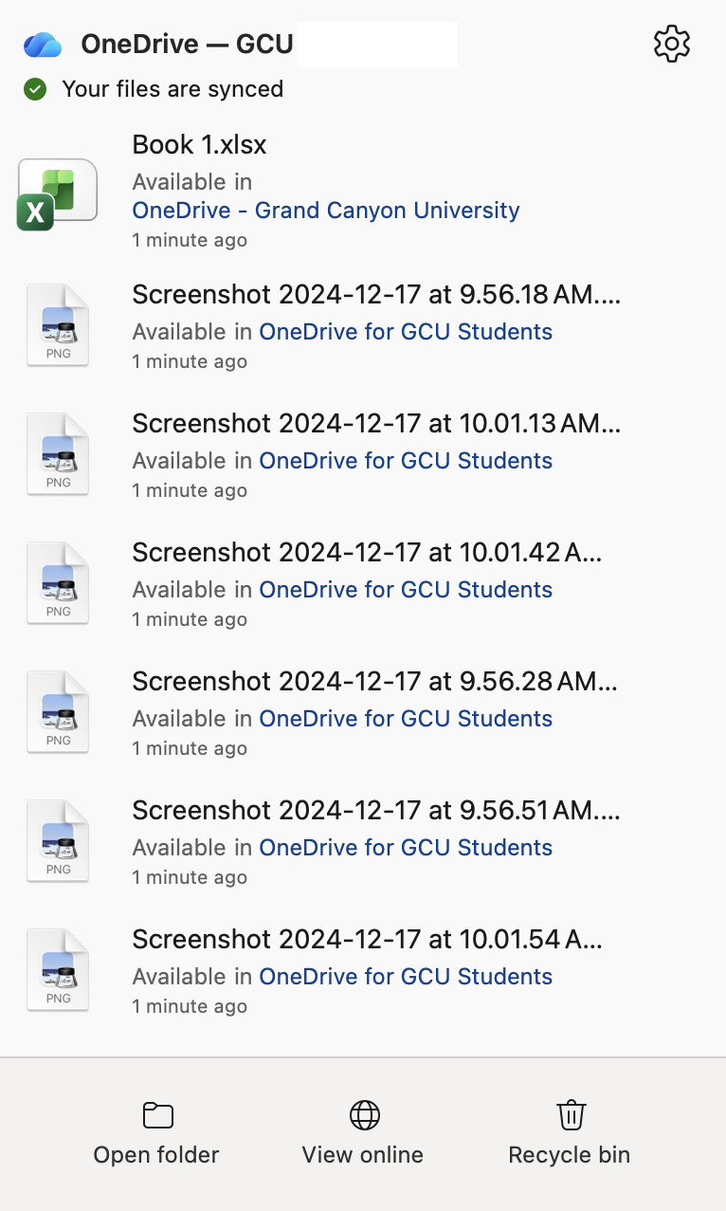Screen dimensions: 726x1211
Task: Select Screenshot 2024-12-17 at 9.56.28 AM entry
Action: point(374,681)
